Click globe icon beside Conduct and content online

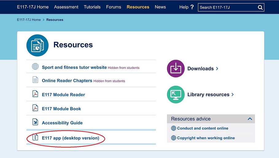pyautogui.click(x=173, y=128)
